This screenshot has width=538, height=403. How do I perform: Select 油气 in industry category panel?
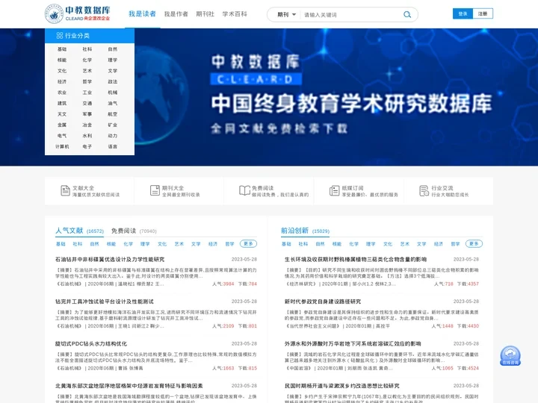[113, 103]
